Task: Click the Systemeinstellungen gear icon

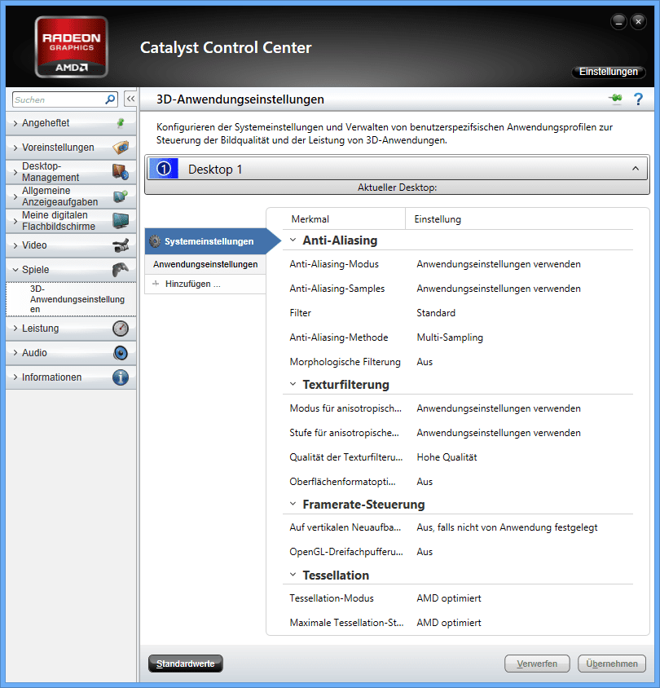Action: 155,241
